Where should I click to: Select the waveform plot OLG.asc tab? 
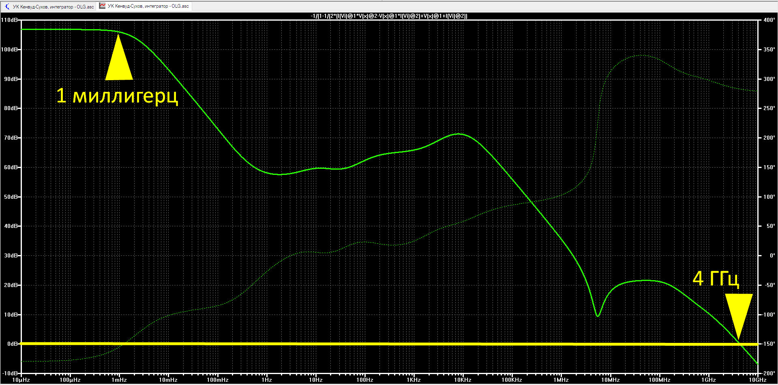tap(144, 6)
